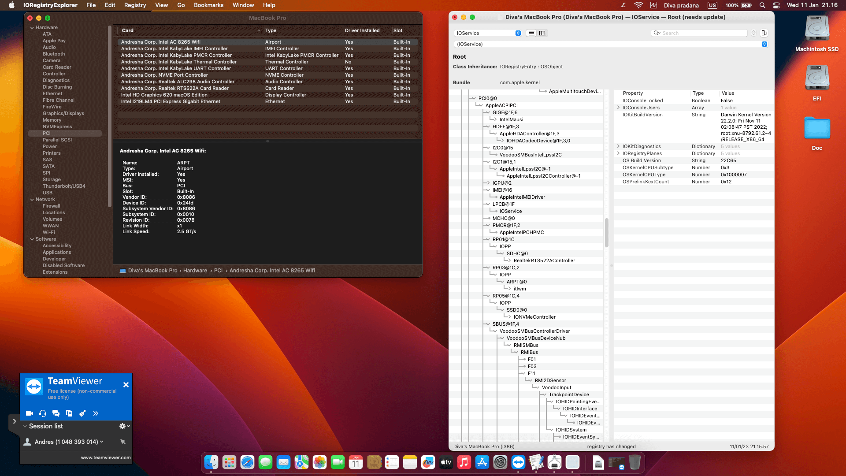
Task: Switch registry view to column mode
Action: pyautogui.click(x=542, y=33)
